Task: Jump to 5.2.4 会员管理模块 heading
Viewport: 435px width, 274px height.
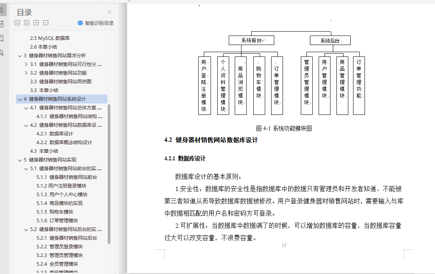Action: pyautogui.click(x=57, y=264)
